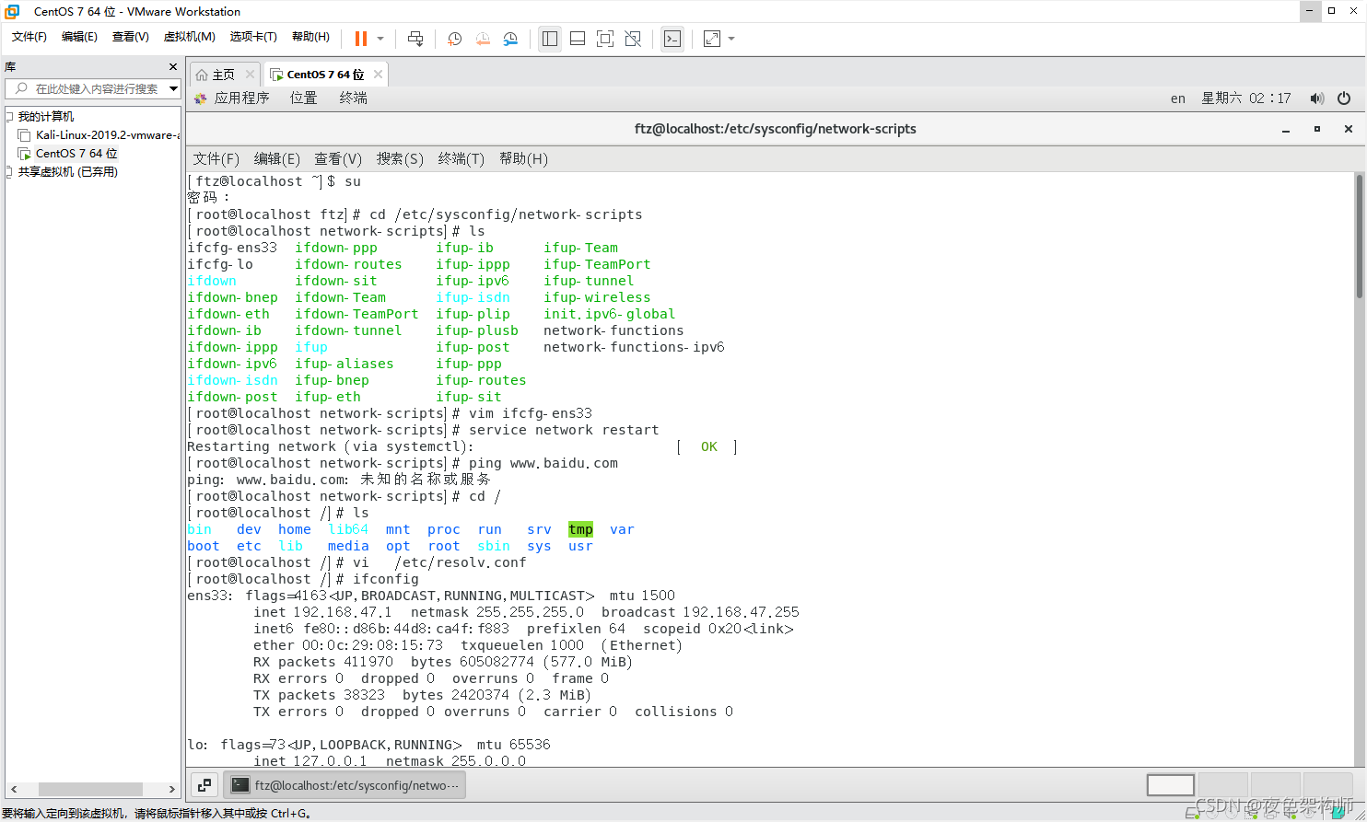Select 我的计算机 in the library

pos(46,117)
